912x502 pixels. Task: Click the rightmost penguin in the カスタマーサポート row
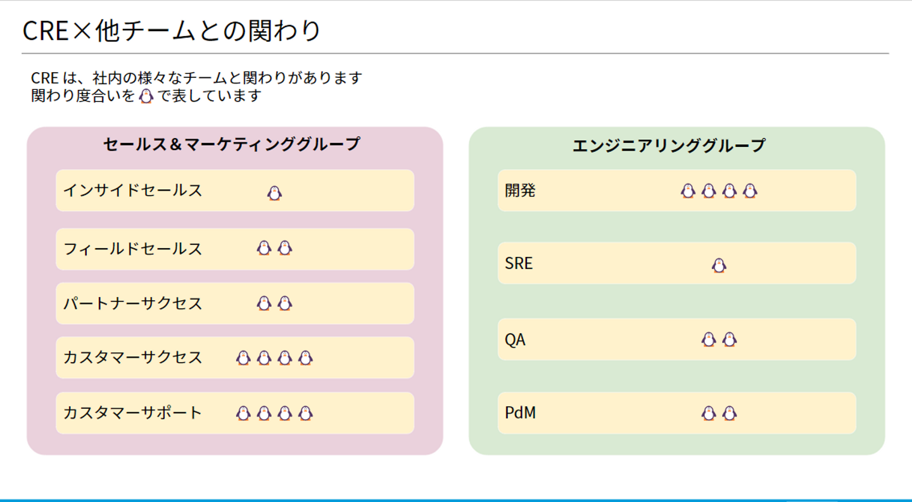coord(306,413)
